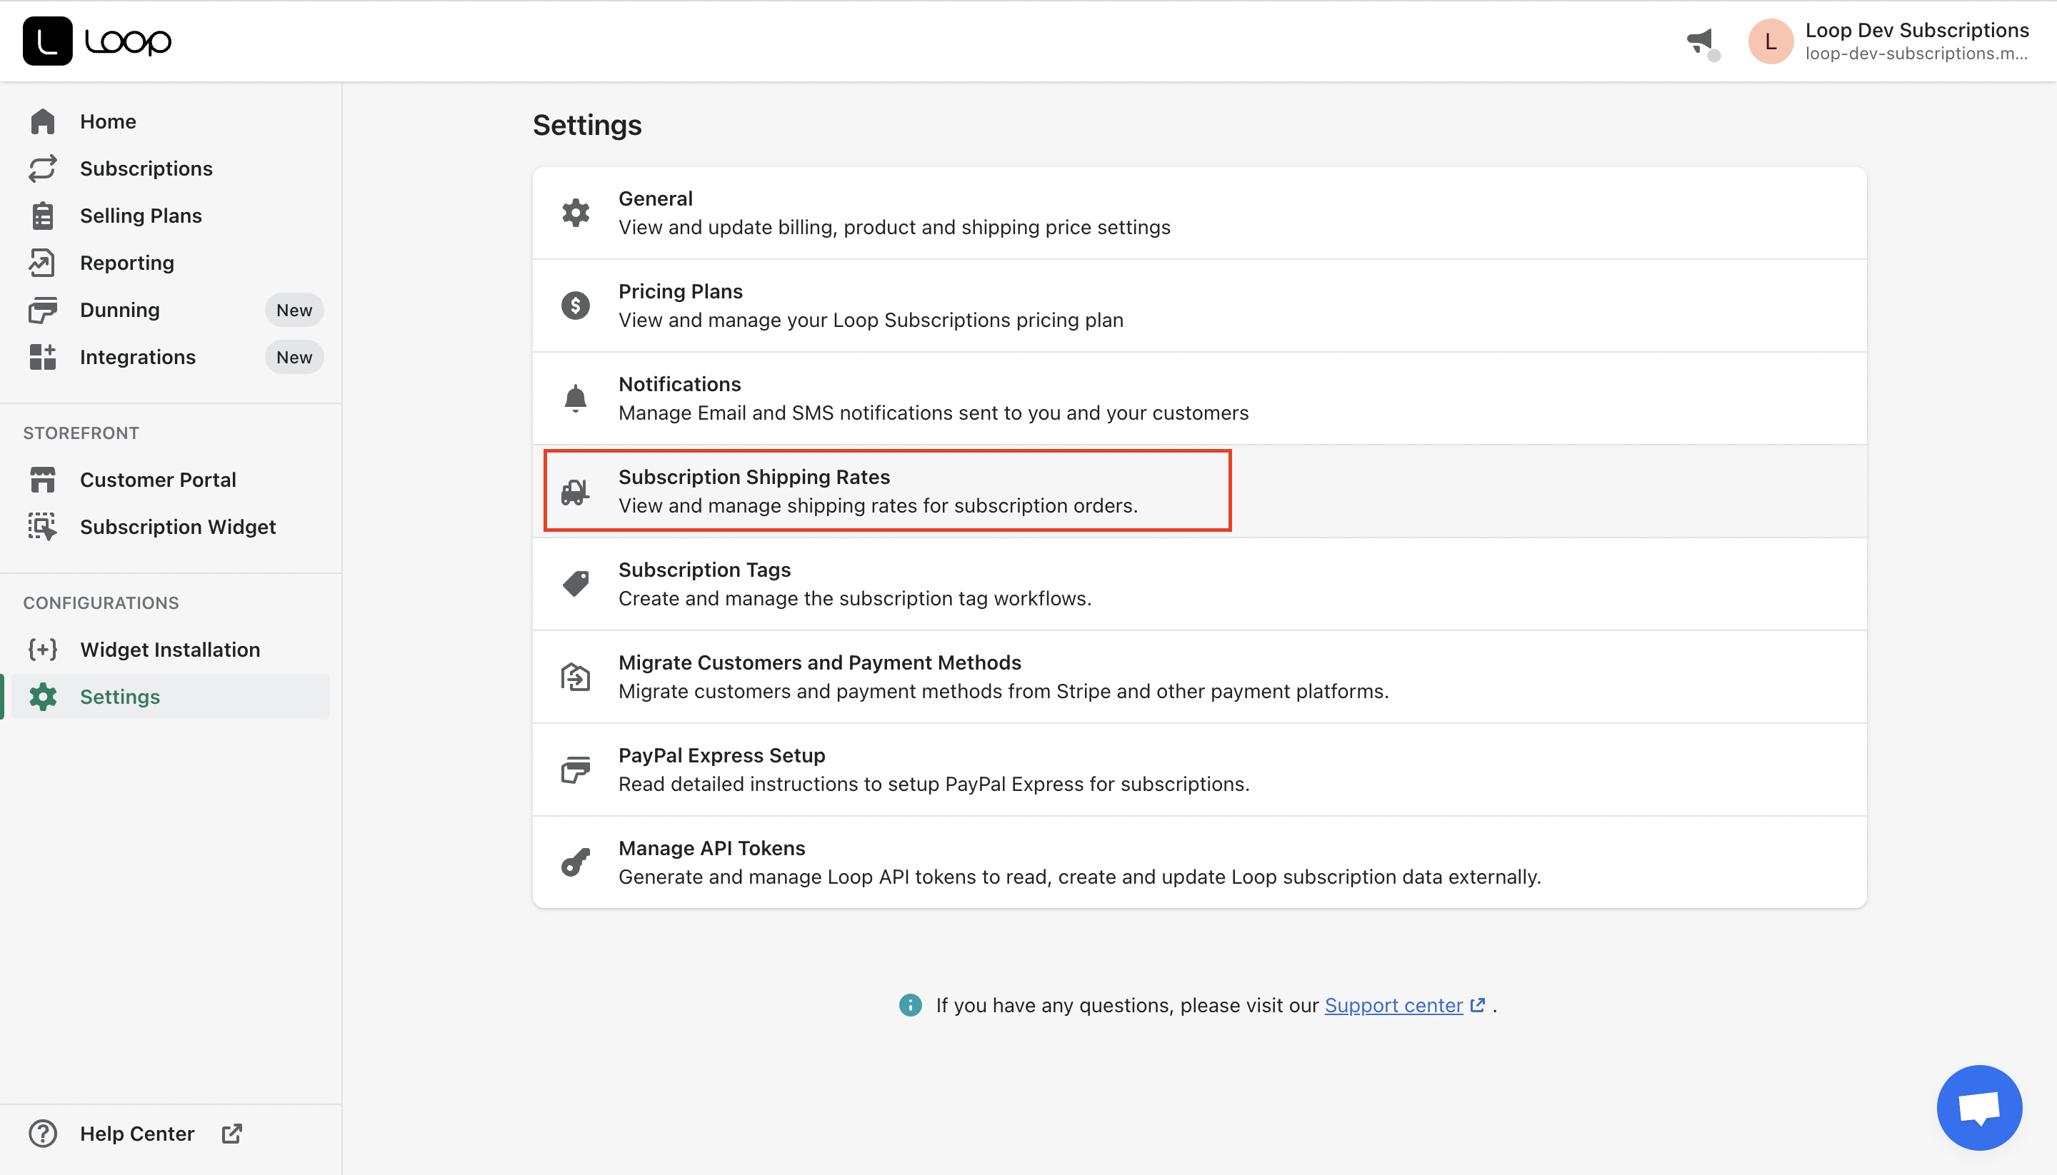Image resolution: width=2057 pixels, height=1175 pixels.
Task: Click the New badge beside Dunning
Action: [294, 310]
